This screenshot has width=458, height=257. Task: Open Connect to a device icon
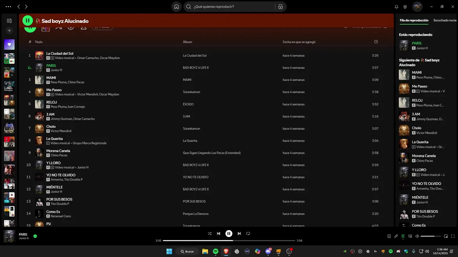click(410, 236)
